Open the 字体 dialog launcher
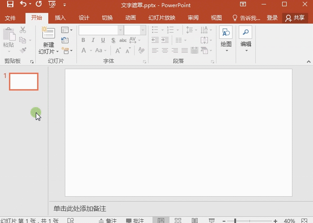 [x=144, y=62]
